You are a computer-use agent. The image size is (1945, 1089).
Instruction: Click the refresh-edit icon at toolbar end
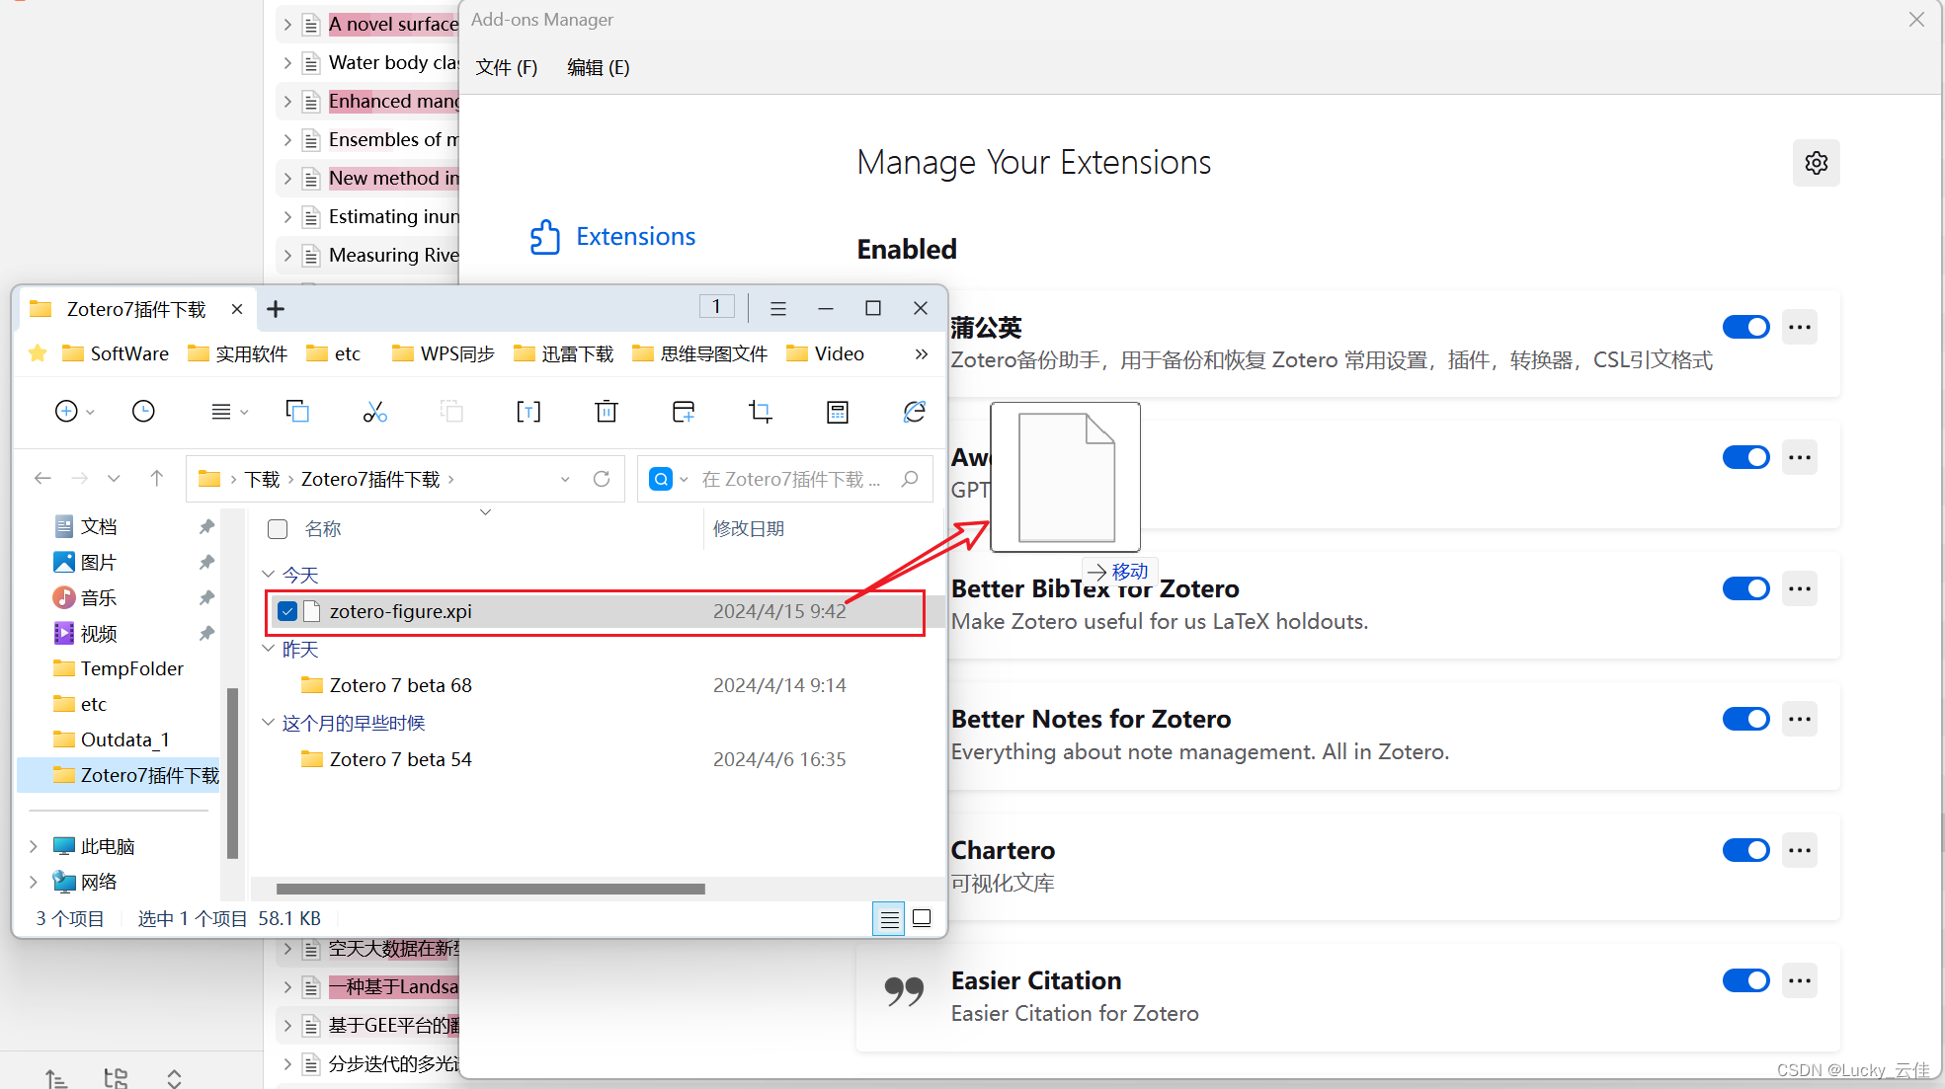pos(915,412)
